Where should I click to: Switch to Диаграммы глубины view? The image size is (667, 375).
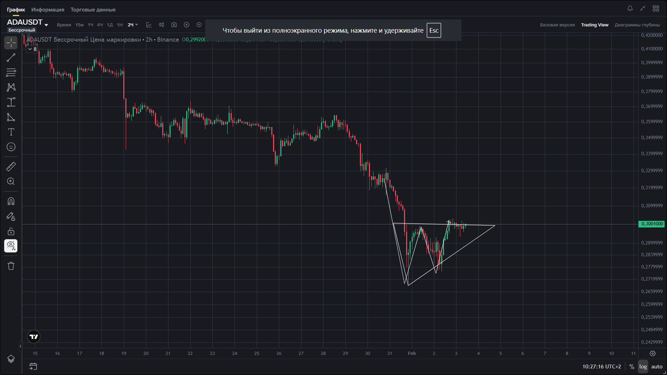coord(637,25)
